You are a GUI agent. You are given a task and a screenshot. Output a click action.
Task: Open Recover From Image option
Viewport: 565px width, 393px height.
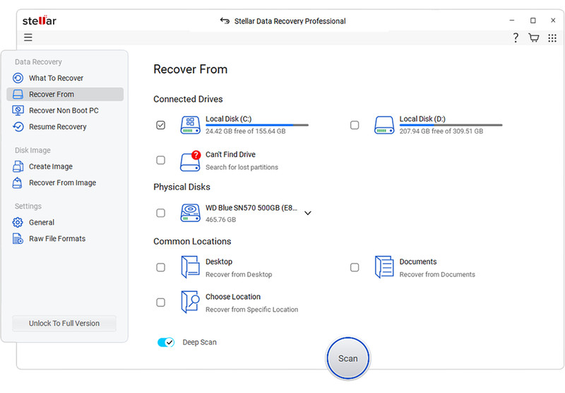click(x=65, y=183)
